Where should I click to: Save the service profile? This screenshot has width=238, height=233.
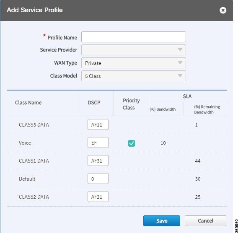[162, 221]
